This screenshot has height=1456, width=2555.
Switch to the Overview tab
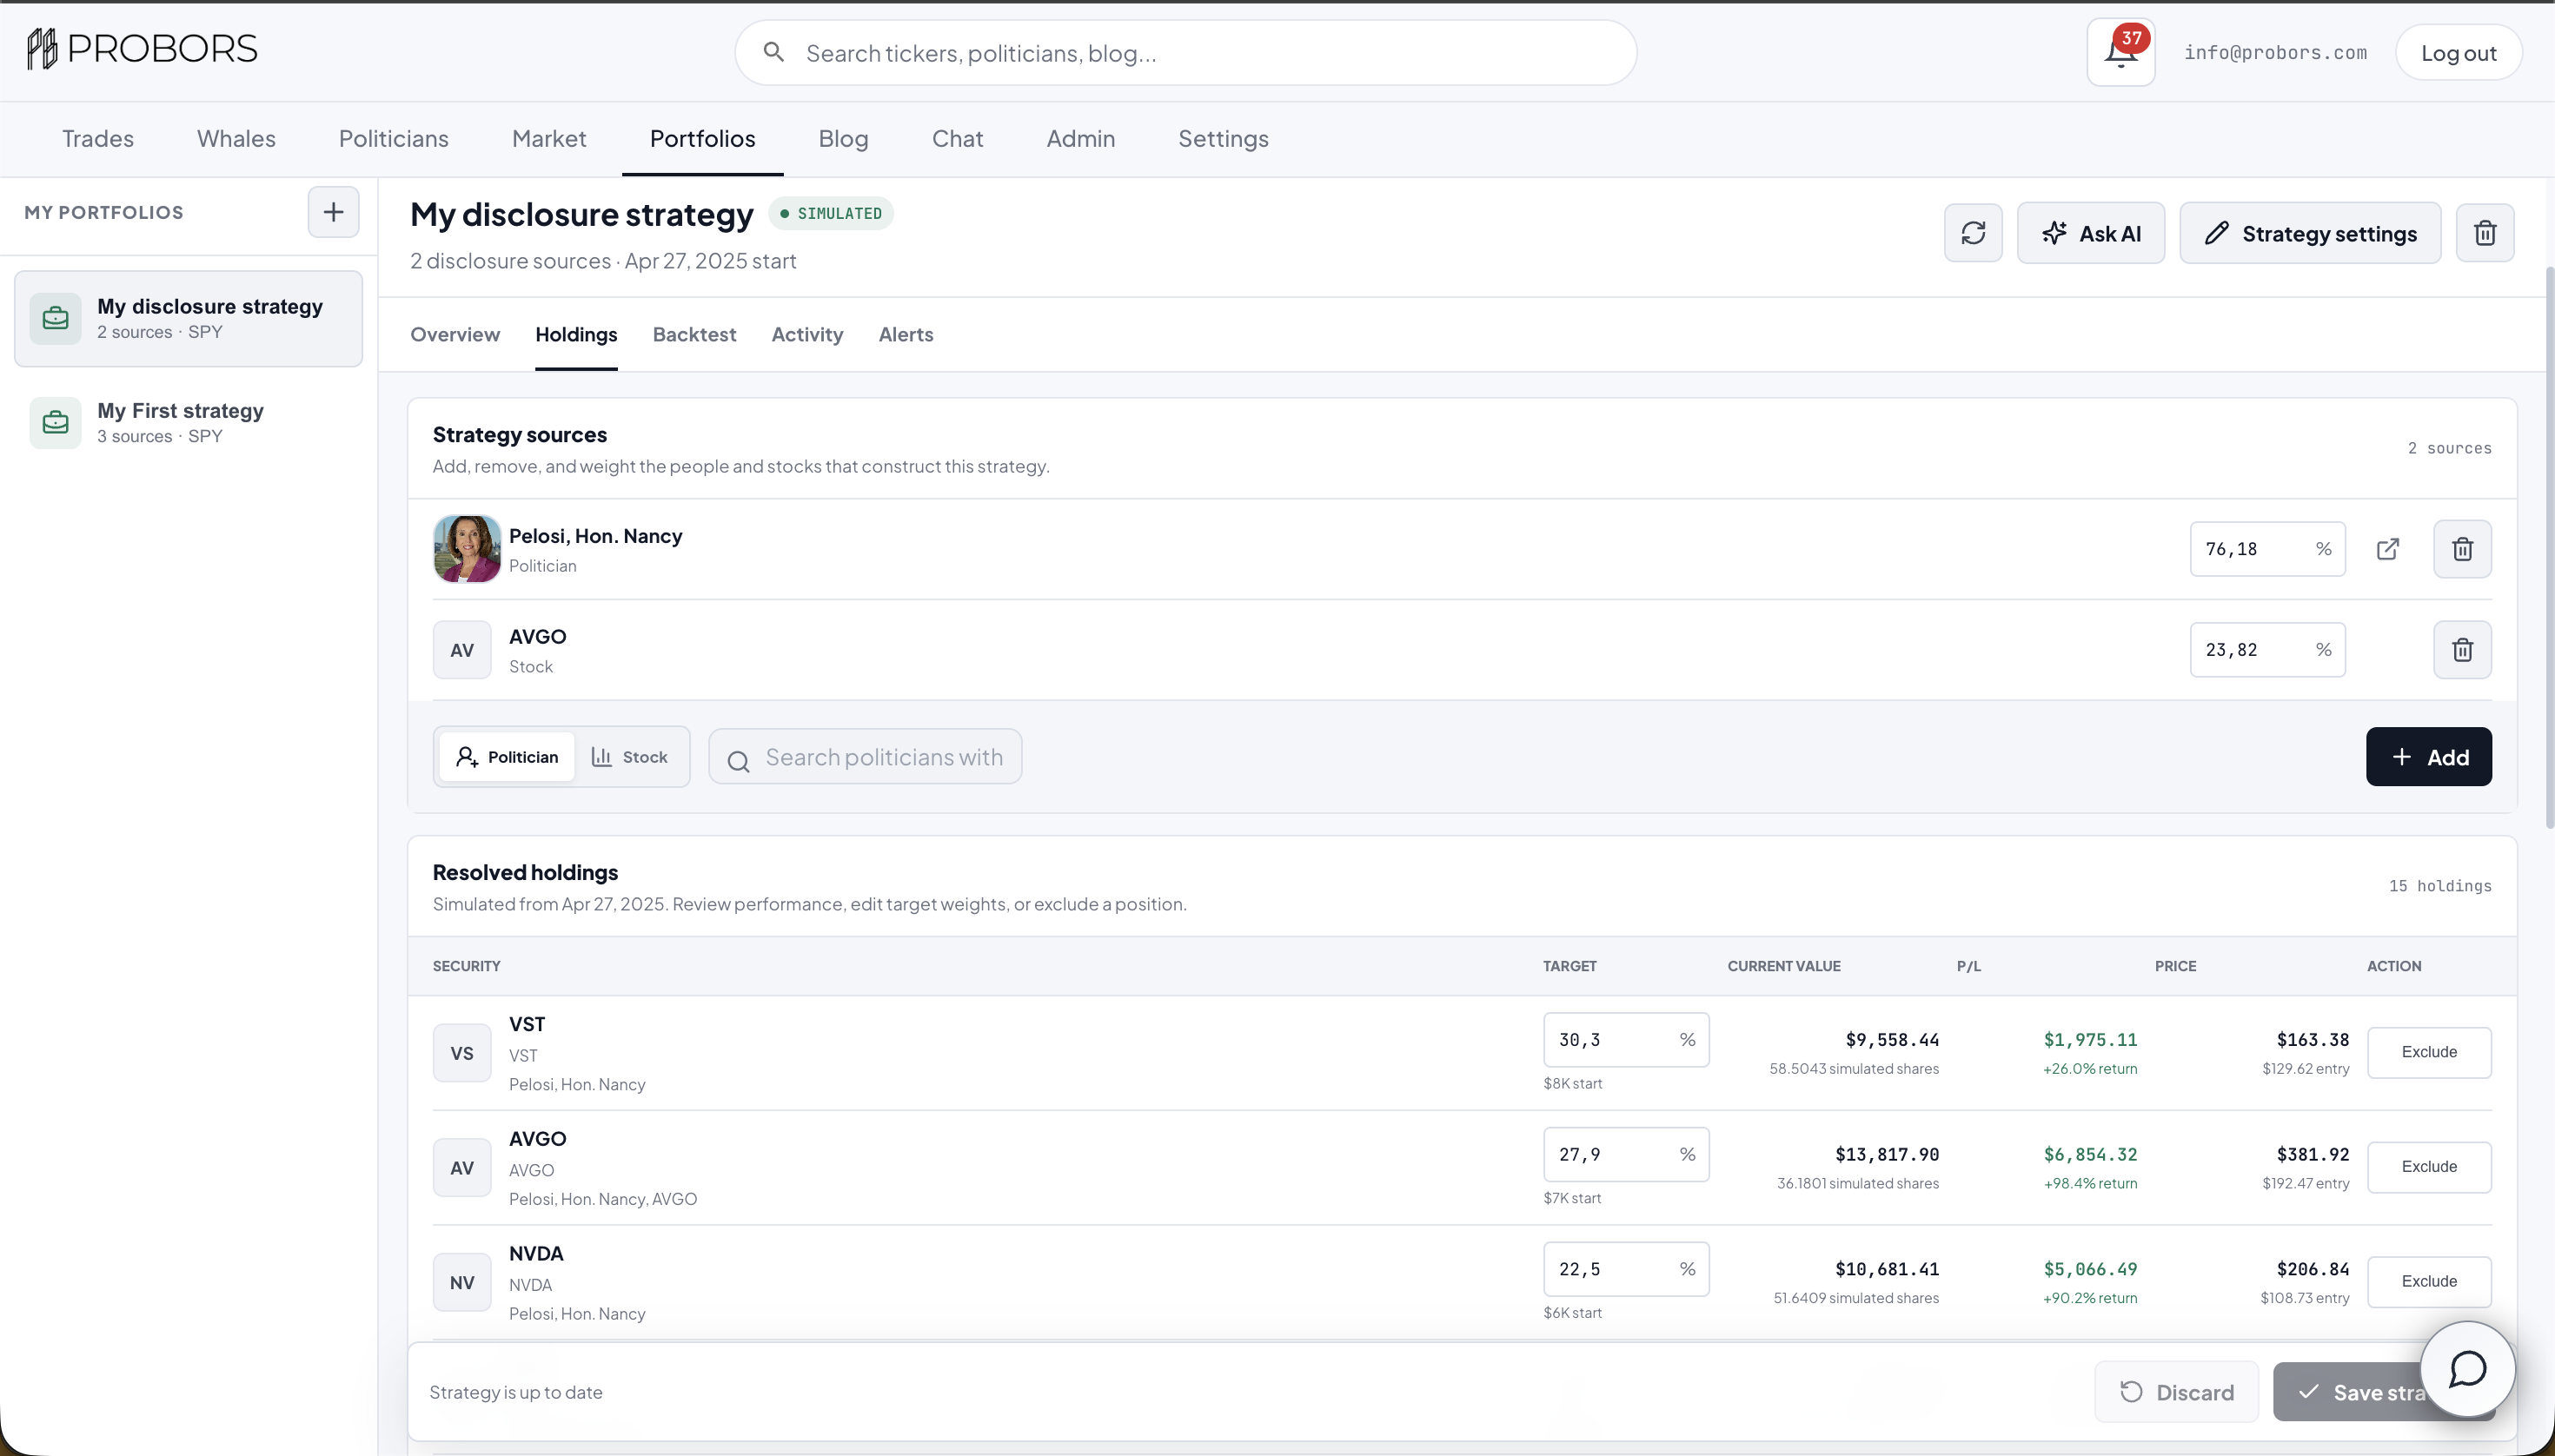(x=455, y=335)
